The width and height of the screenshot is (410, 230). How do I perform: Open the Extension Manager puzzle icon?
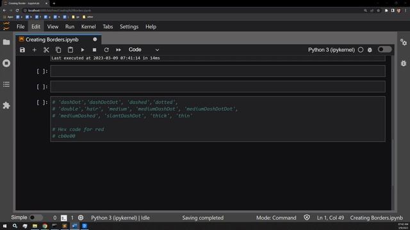pyautogui.click(x=6, y=105)
